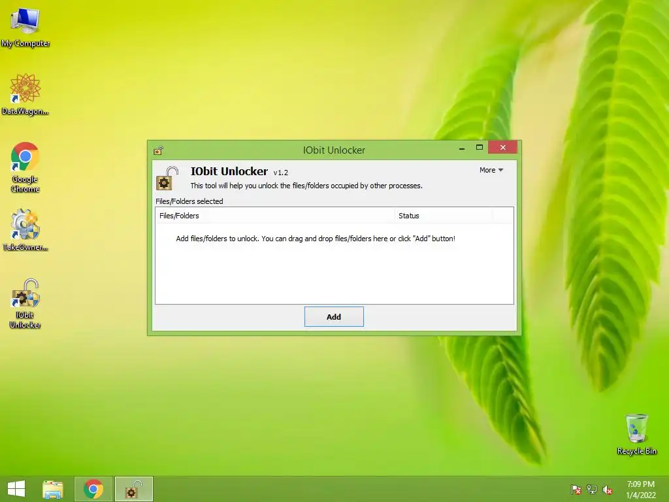Click the 'Add files/folders to unlock' hint text
This screenshot has width=669, height=502.
coord(316,239)
